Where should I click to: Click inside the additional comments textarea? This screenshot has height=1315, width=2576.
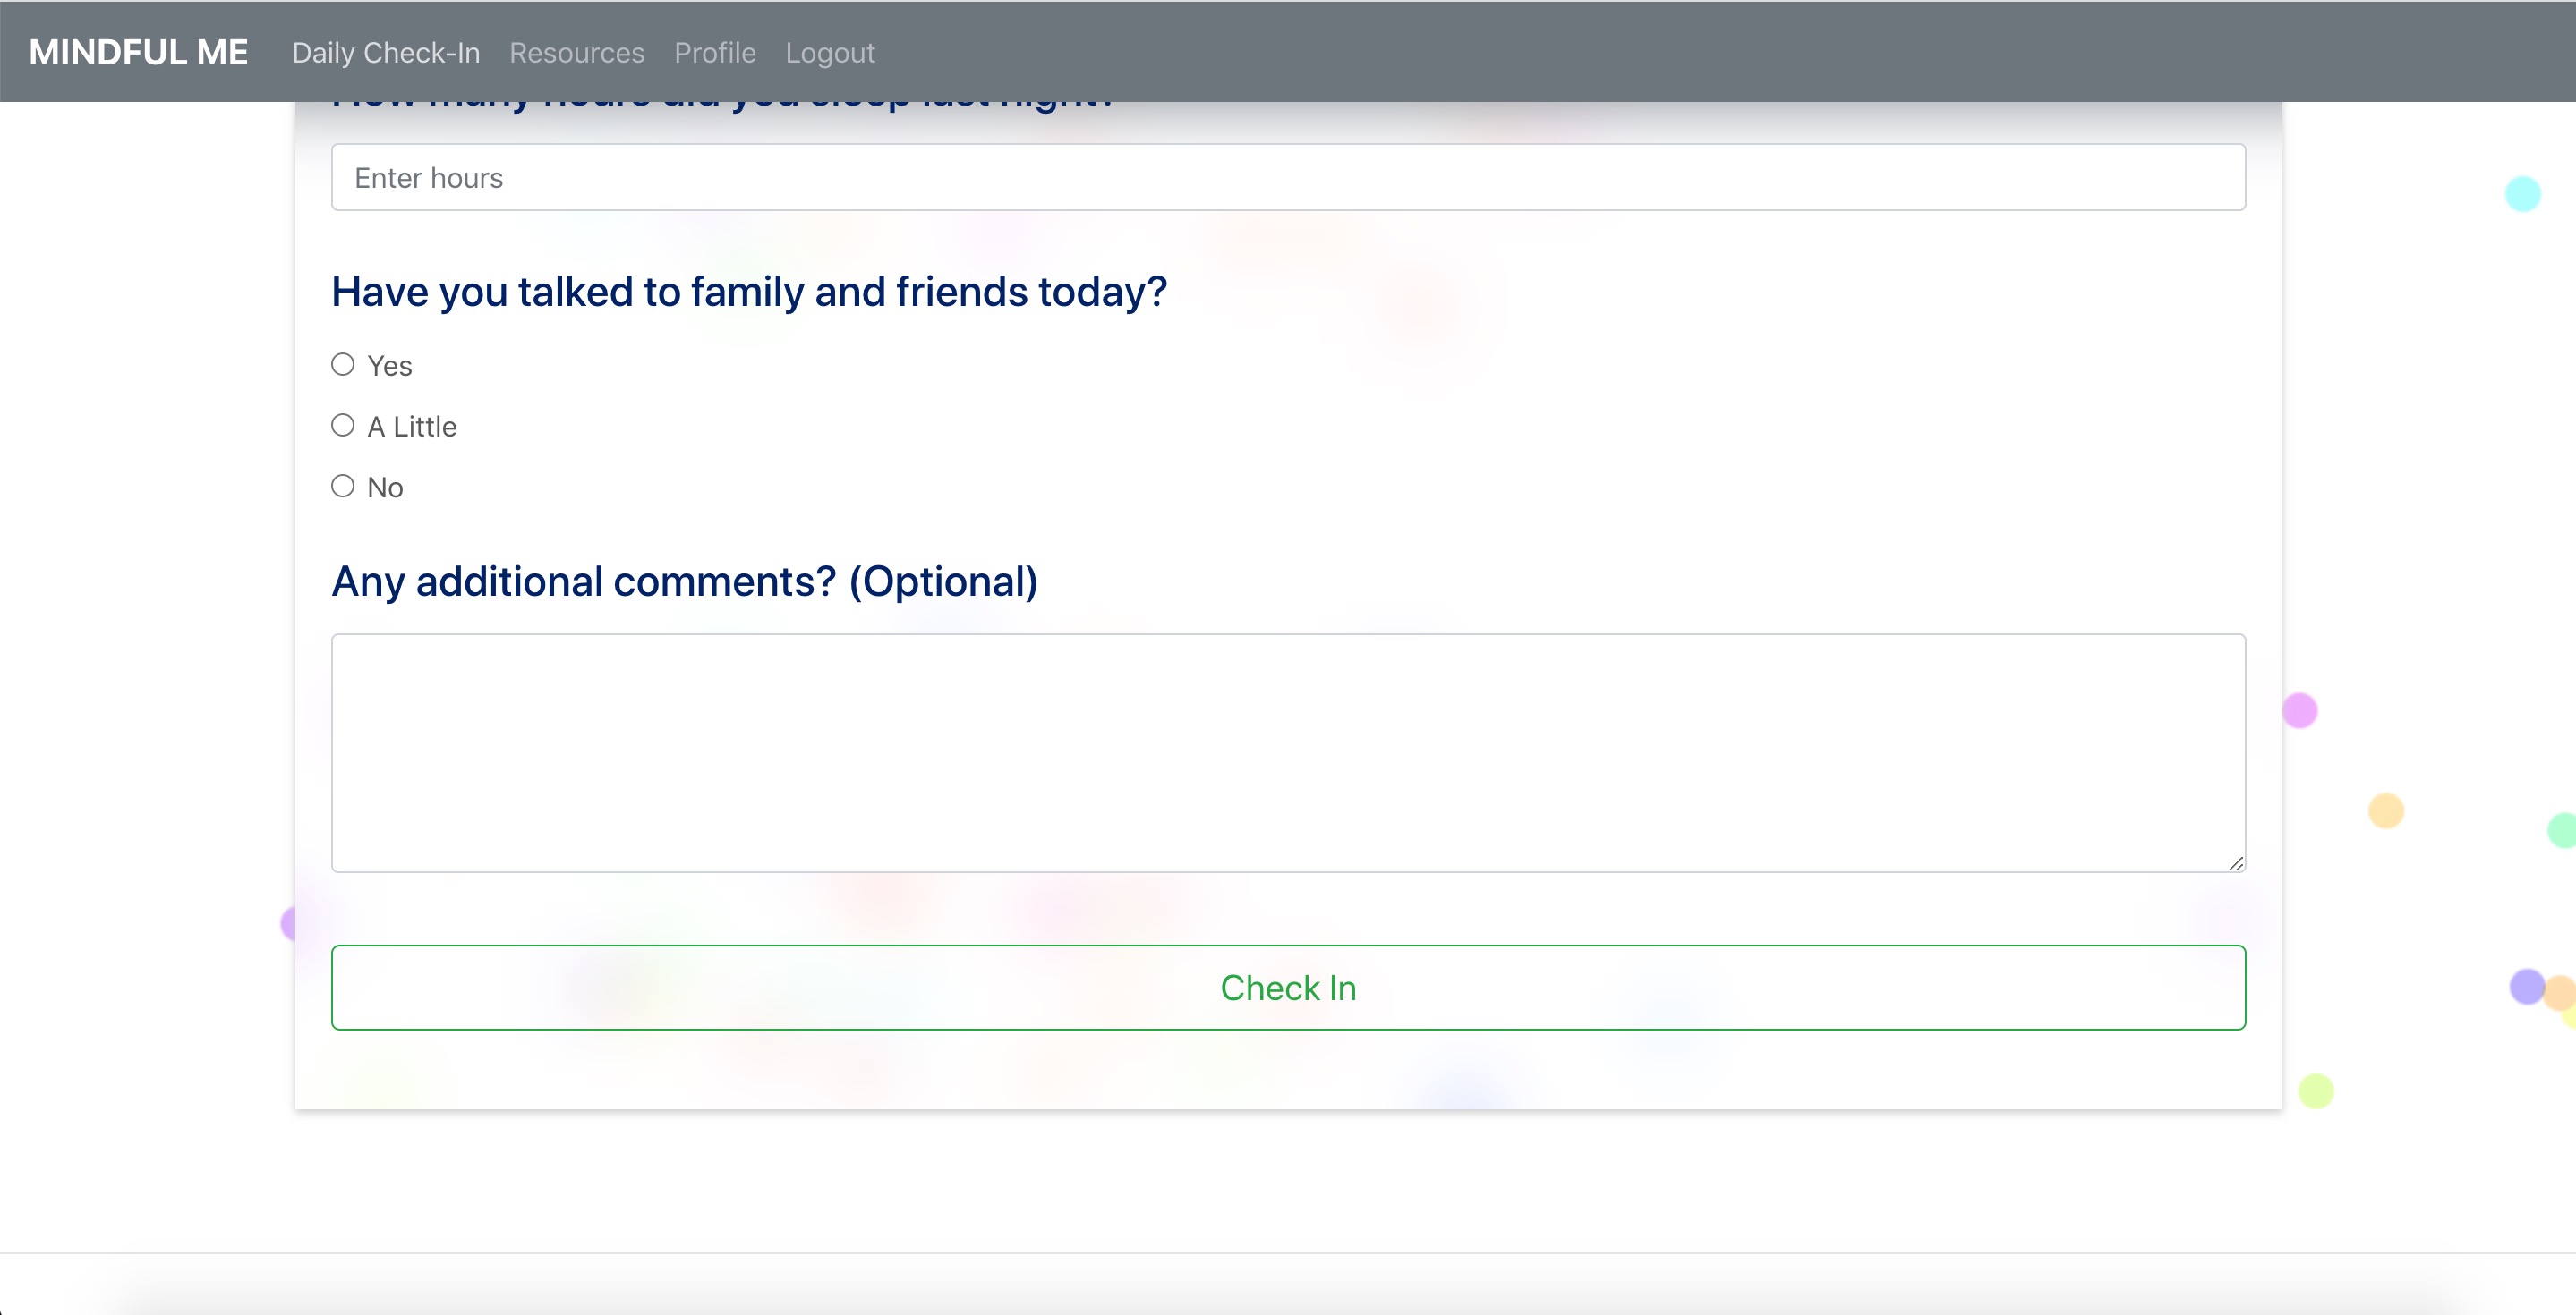(1287, 751)
